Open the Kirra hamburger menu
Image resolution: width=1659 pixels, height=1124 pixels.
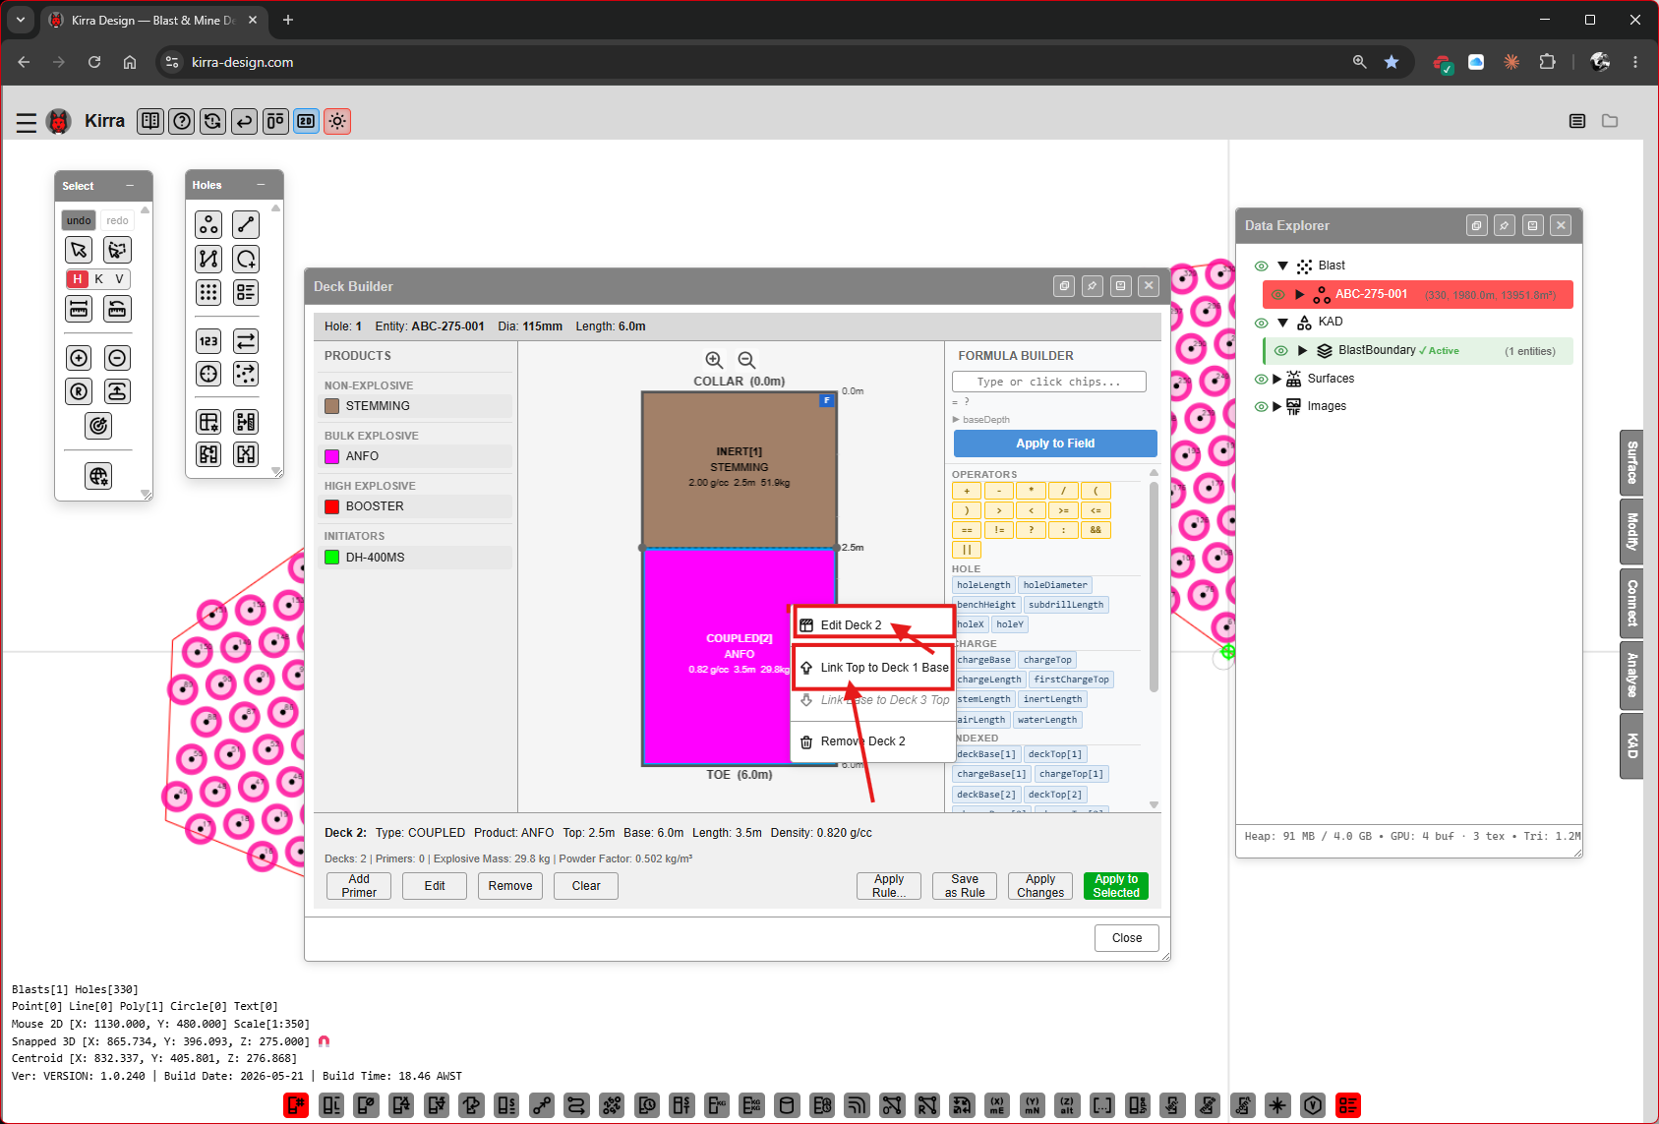point(27,122)
